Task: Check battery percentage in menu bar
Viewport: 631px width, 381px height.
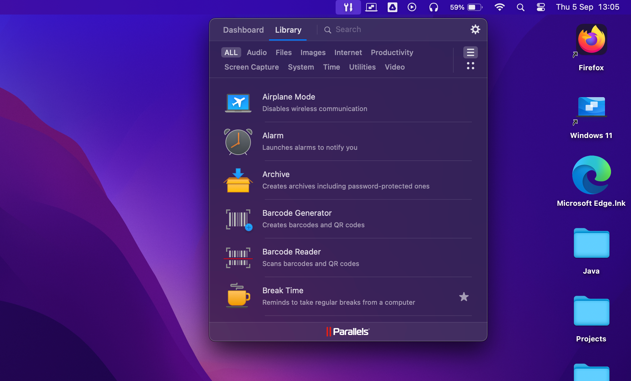Action: (462, 7)
